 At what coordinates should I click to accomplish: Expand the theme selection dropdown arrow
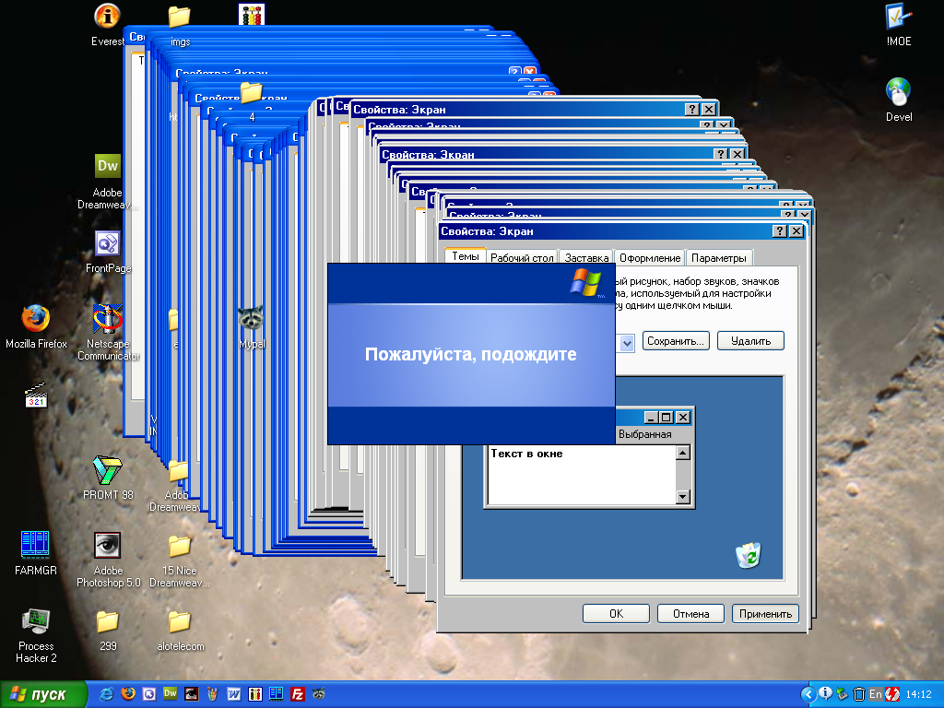pos(627,343)
